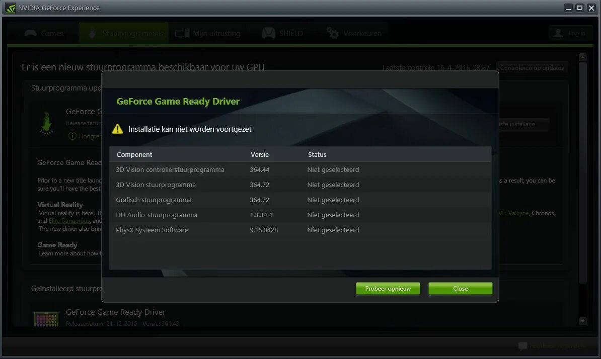Click the NVIDIA logo in title bar

[10, 8]
